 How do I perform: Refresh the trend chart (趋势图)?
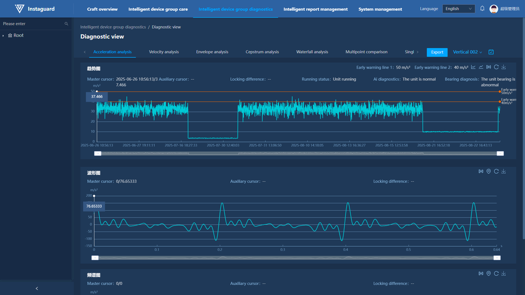(x=496, y=67)
